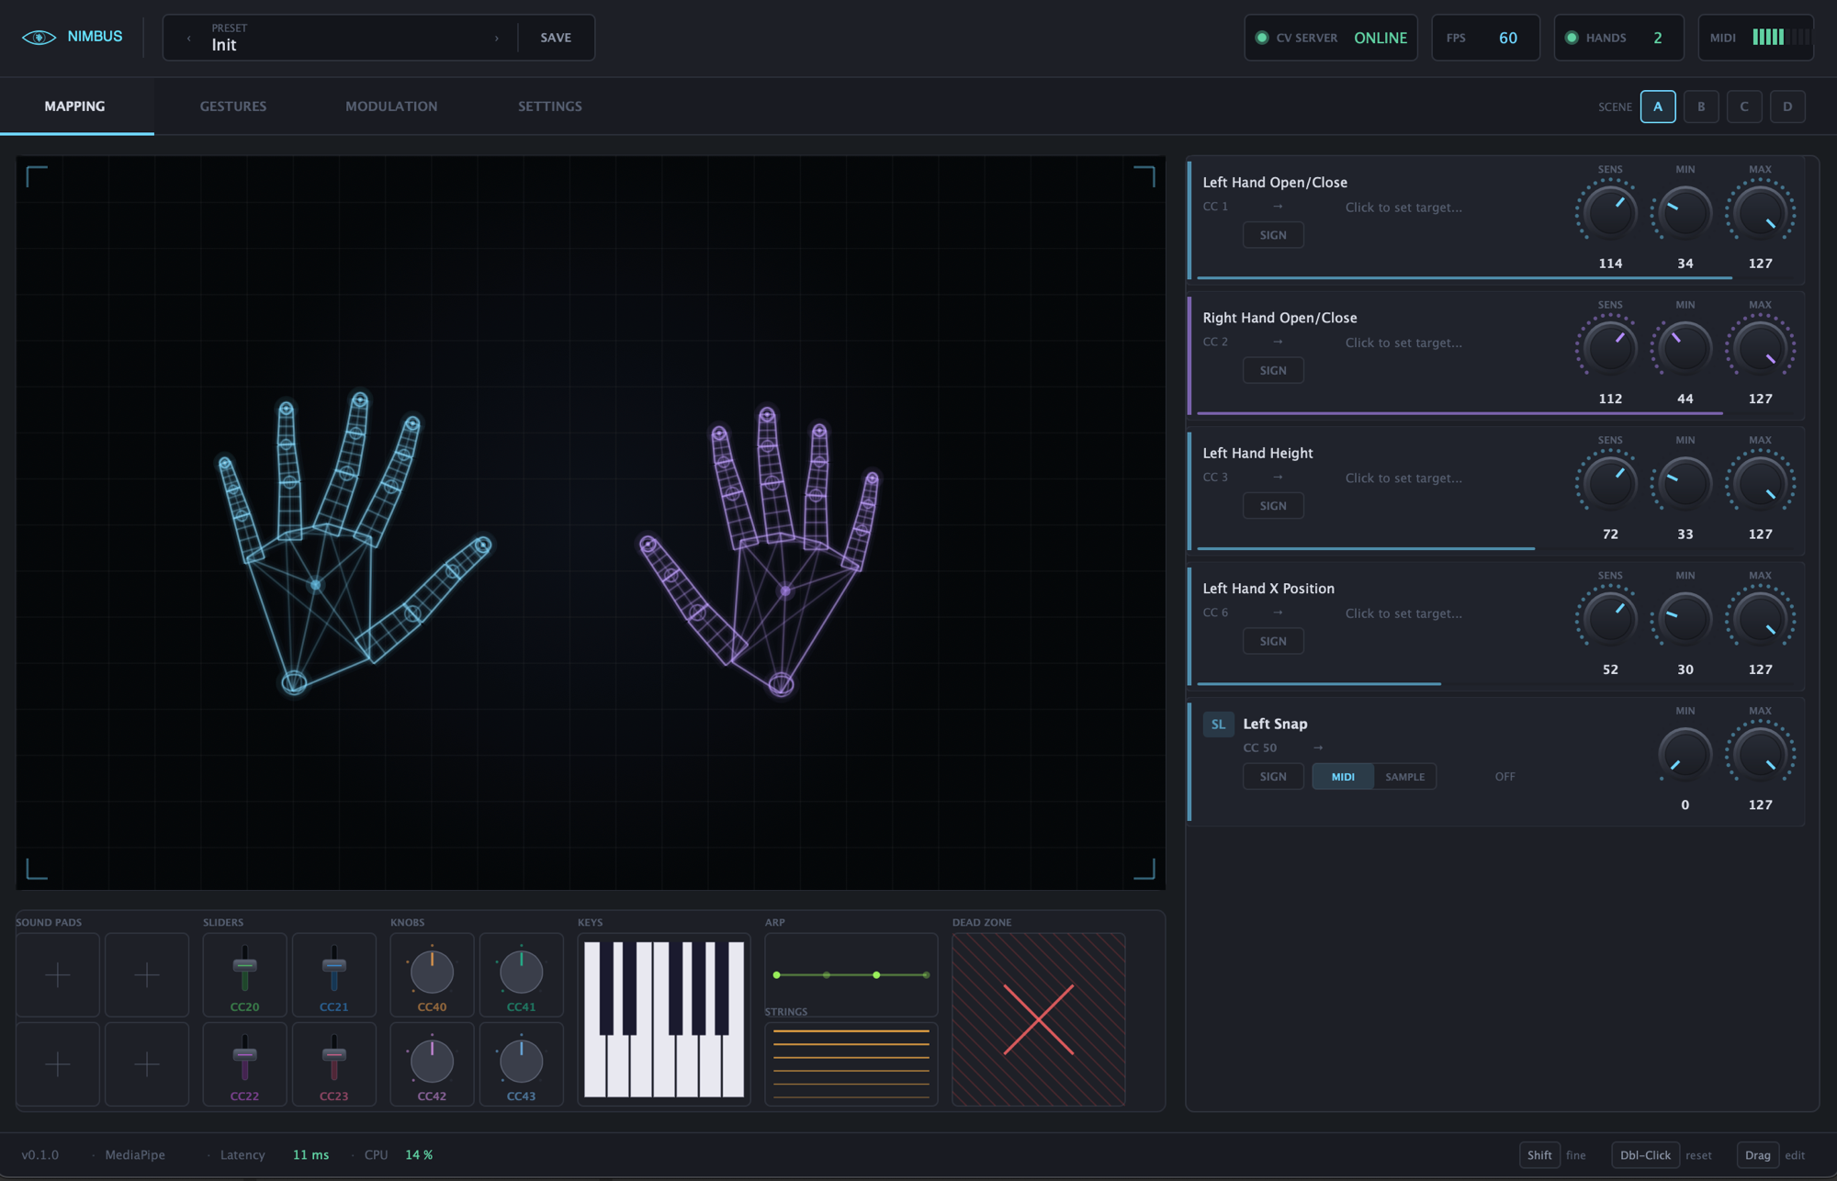Set target for Left Hand Height
1837x1181 pixels.
1403,478
